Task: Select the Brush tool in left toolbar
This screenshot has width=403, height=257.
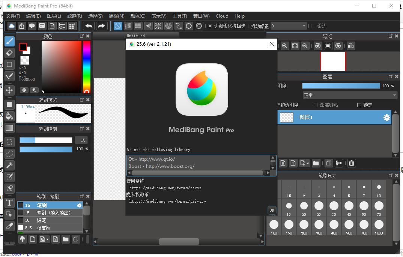Action: click(9, 41)
